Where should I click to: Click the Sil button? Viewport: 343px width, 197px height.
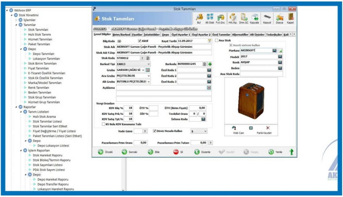point(178,152)
